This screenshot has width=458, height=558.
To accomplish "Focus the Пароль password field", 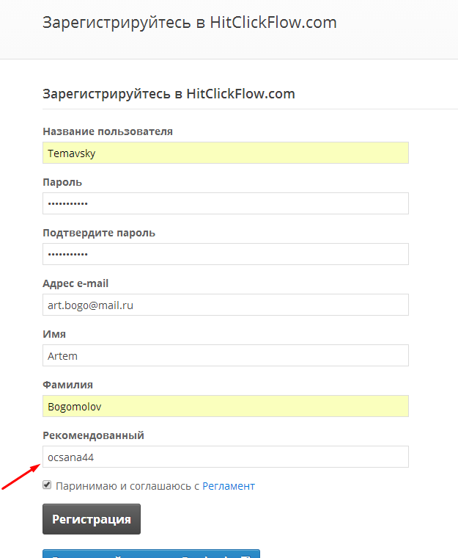I will (226, 203).
